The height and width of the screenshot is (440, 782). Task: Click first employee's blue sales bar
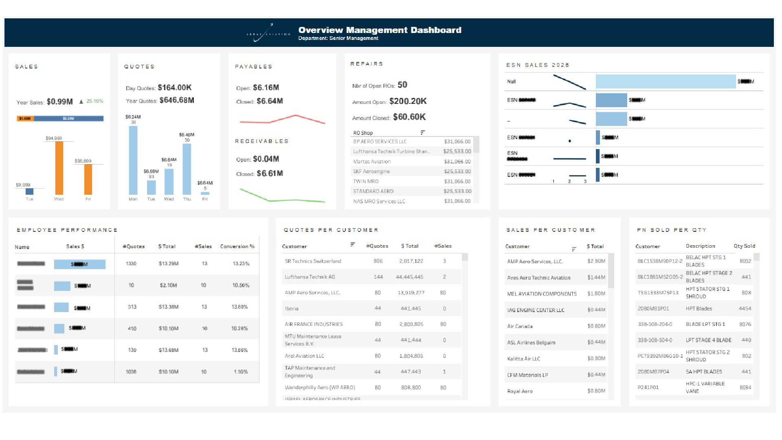coord(80,264)
